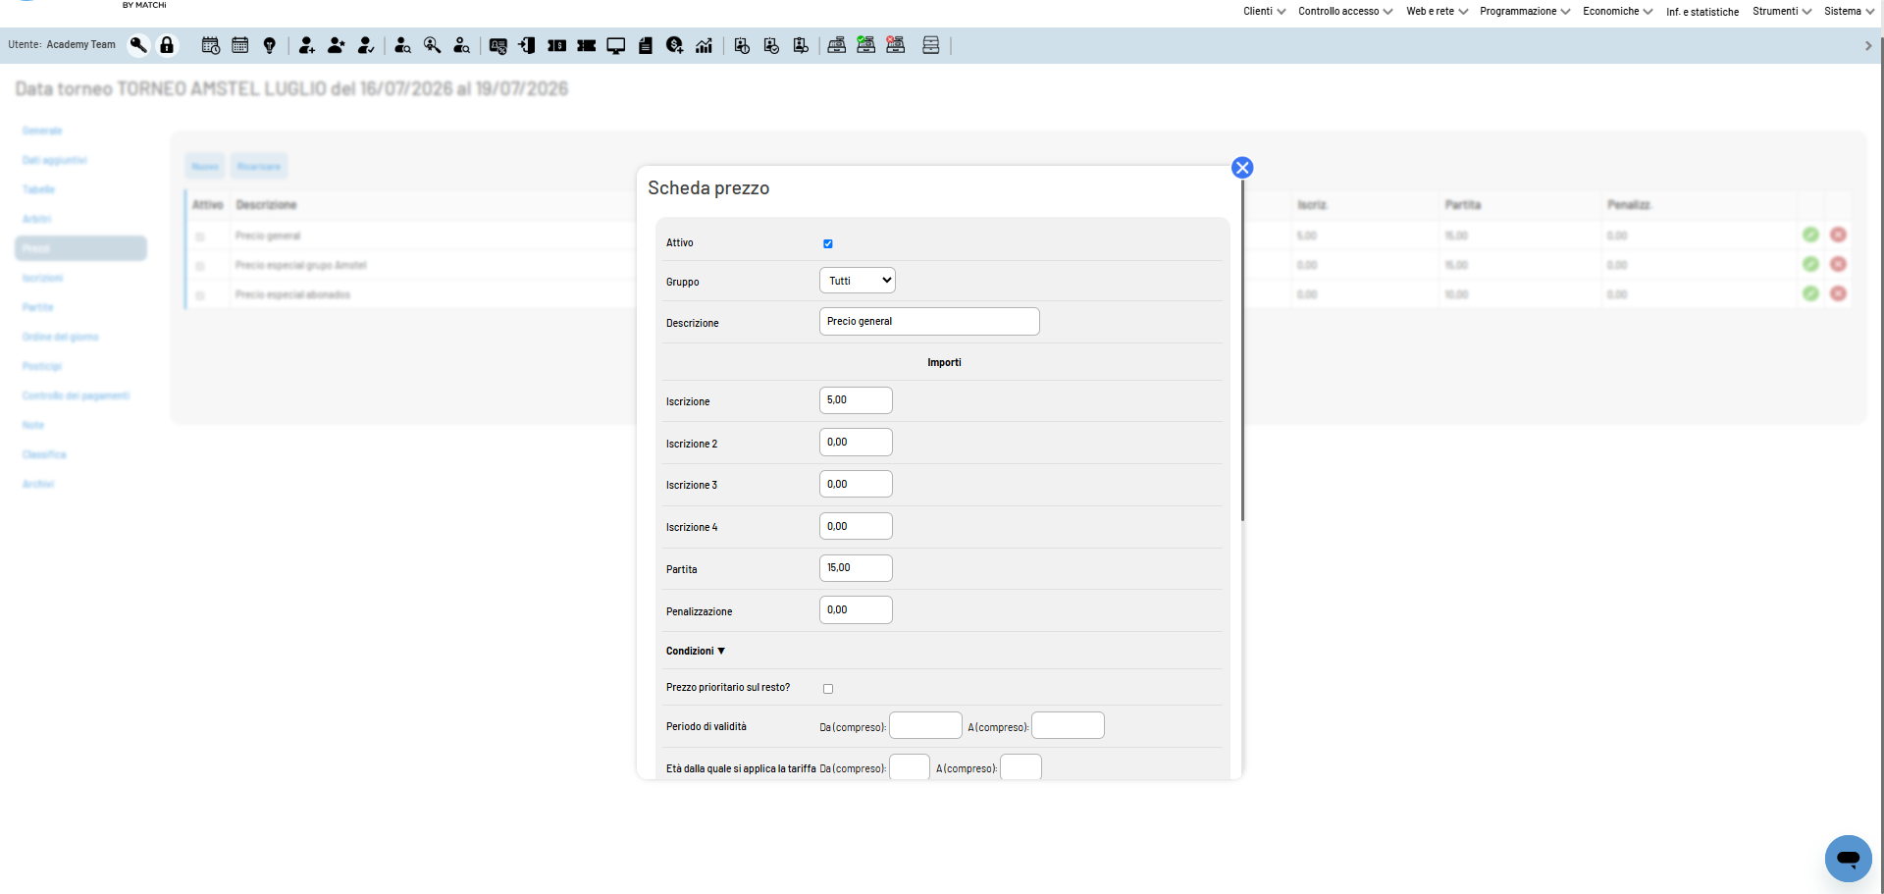Click the Partita amount field 15,00
Viewport: 1884px width, 894px height.
tap(856, 568)
